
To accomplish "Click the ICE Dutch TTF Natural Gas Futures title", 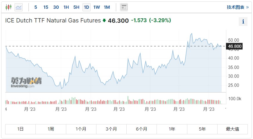I will tap(53, 21).
